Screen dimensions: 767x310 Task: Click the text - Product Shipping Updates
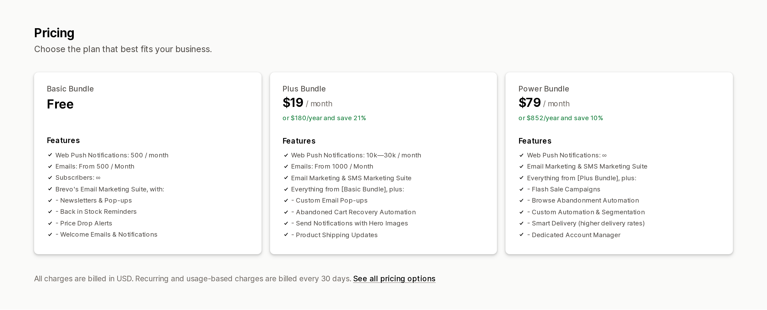(334, 235)
